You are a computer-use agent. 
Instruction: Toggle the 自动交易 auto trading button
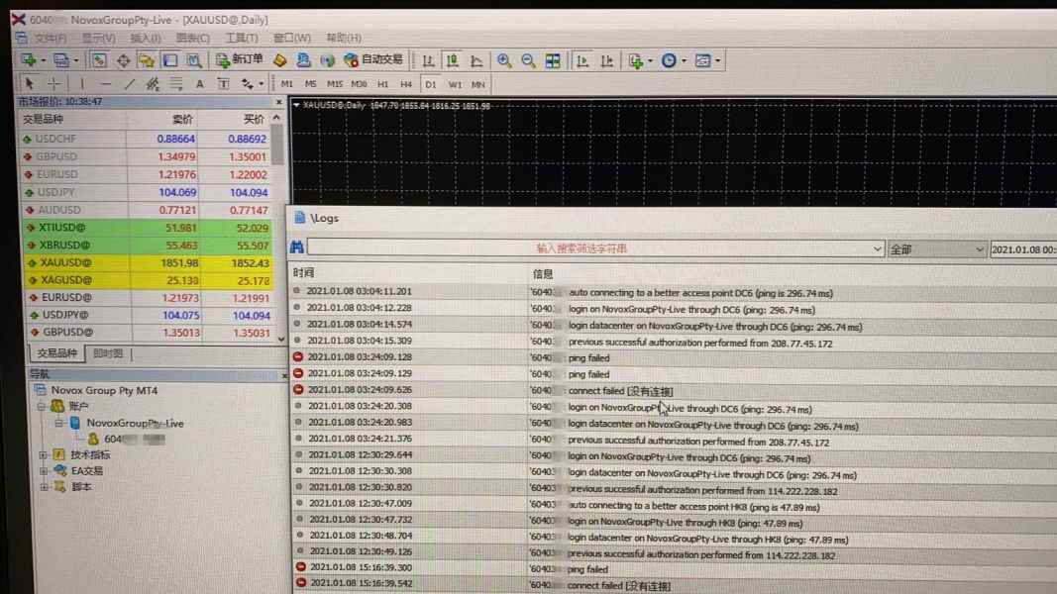373,59
